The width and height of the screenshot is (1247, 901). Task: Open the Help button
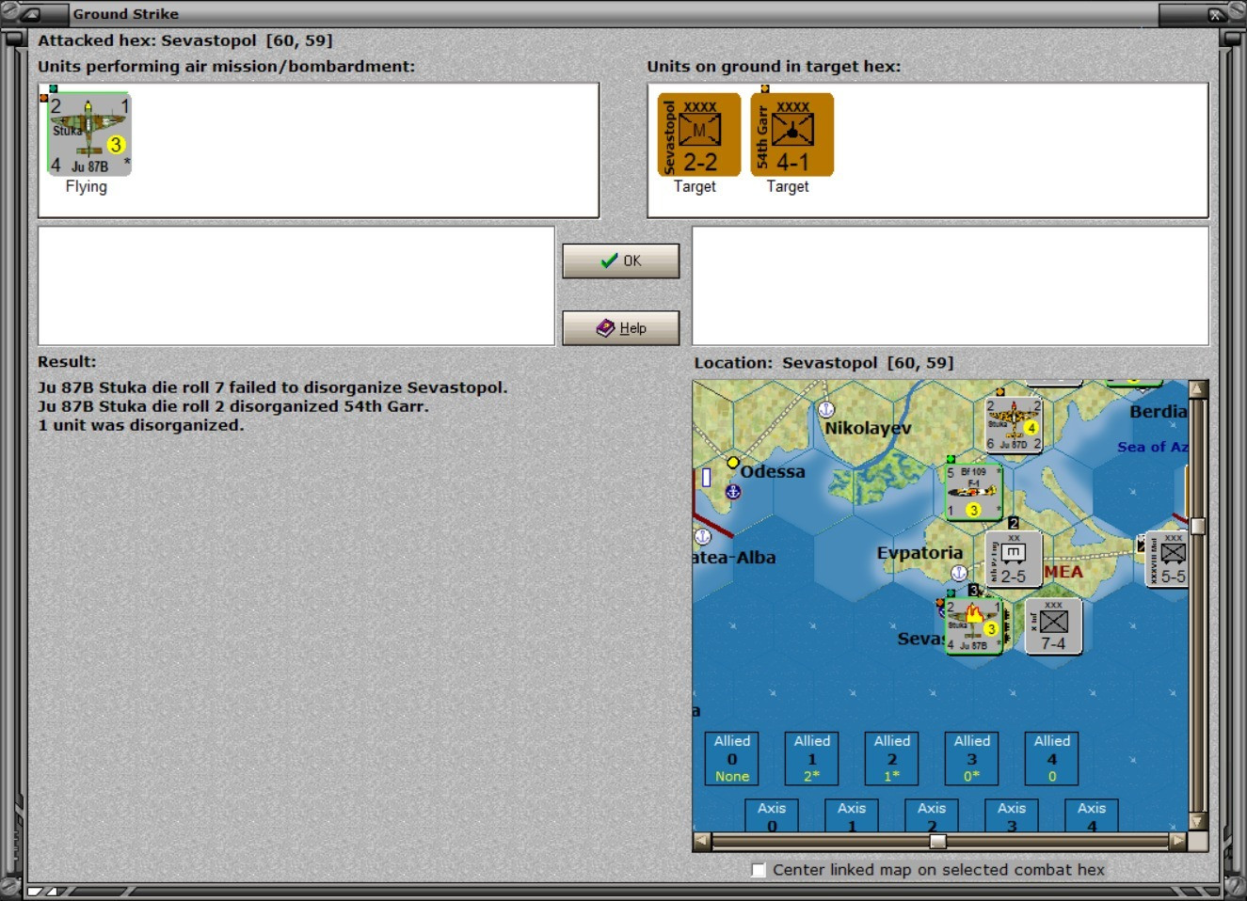pyautogui.click(x=620, y=327)
